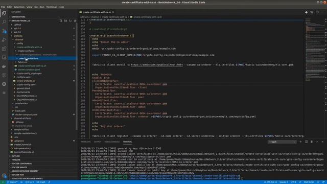Switch to the Debug Console panel tab
Screen dimensions: 327x184
112,142
